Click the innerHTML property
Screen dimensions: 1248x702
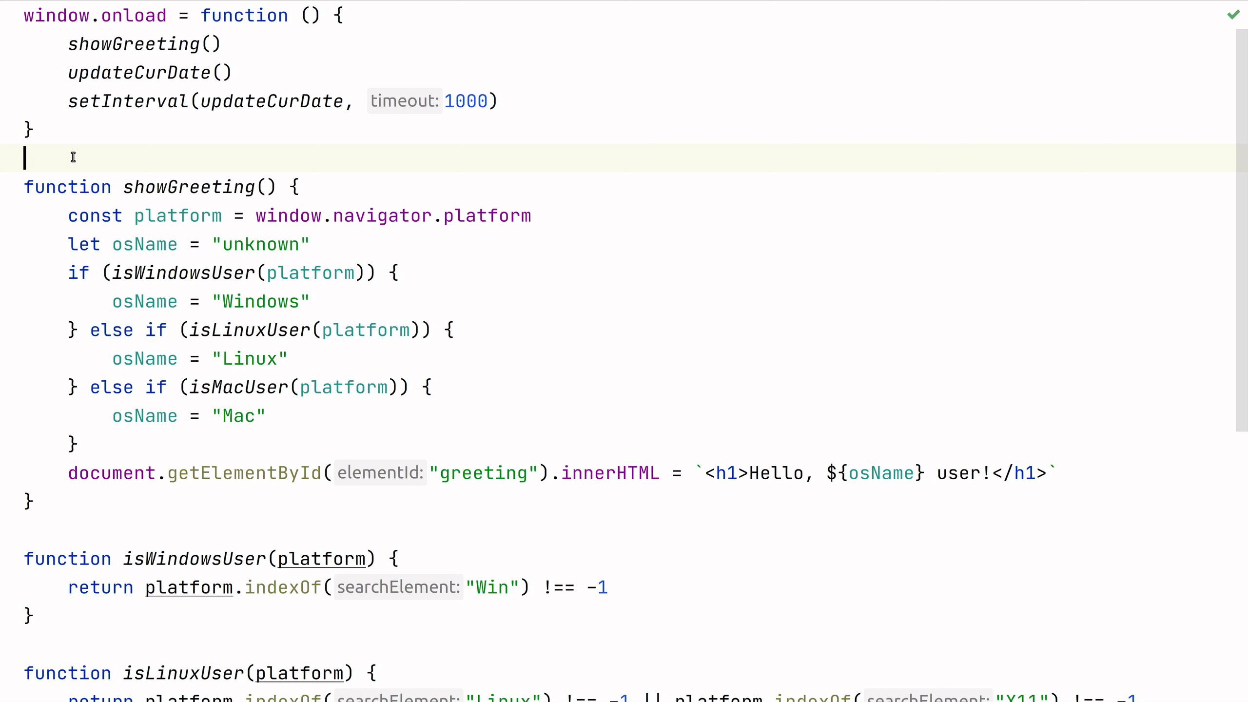click(x=610, y=473)
